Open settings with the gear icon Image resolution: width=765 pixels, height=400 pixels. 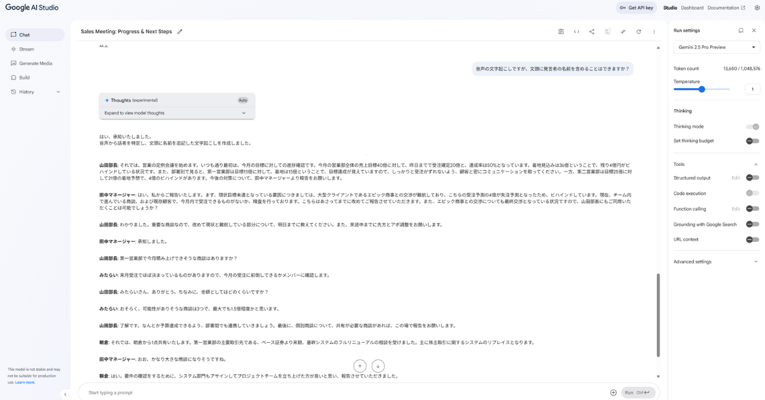(x=757, y=8)
